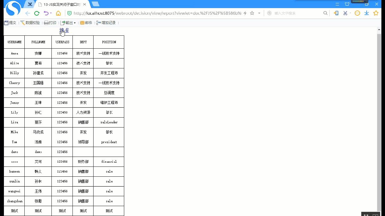
Task: Click 领导部 department cell
Action: click(x=83, y=142)
